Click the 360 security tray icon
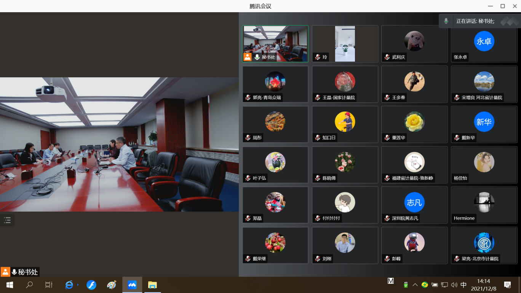Image resolution: width=521 pixels, height=293 pixels. (x=425, y=285)
